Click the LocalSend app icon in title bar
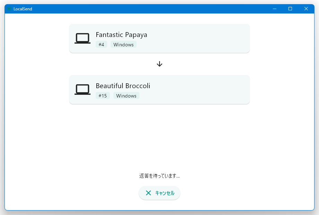The width and height of the screenshot is (319, 215). point(9,9)
